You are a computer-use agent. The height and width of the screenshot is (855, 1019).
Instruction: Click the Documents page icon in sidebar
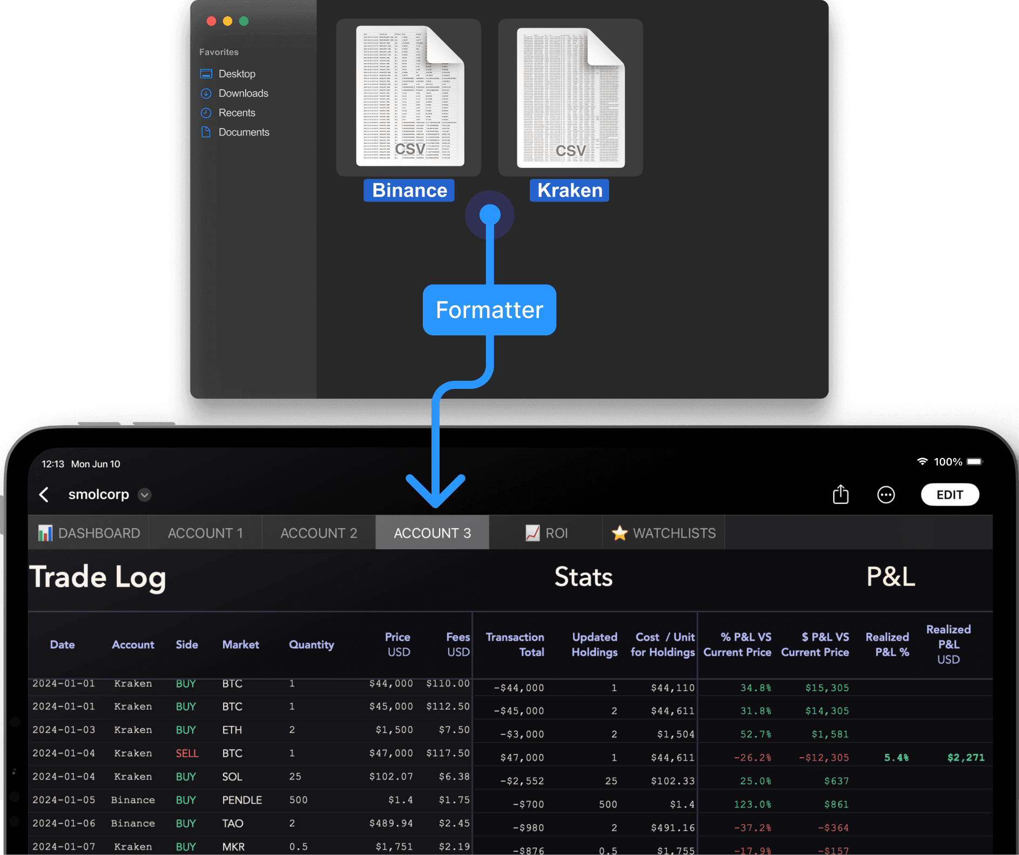[x=206, y=132]
